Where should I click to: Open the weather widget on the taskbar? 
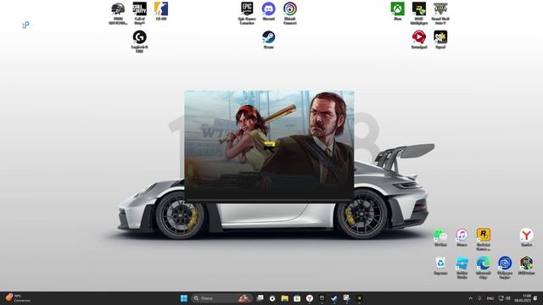(x=17, y=298)
